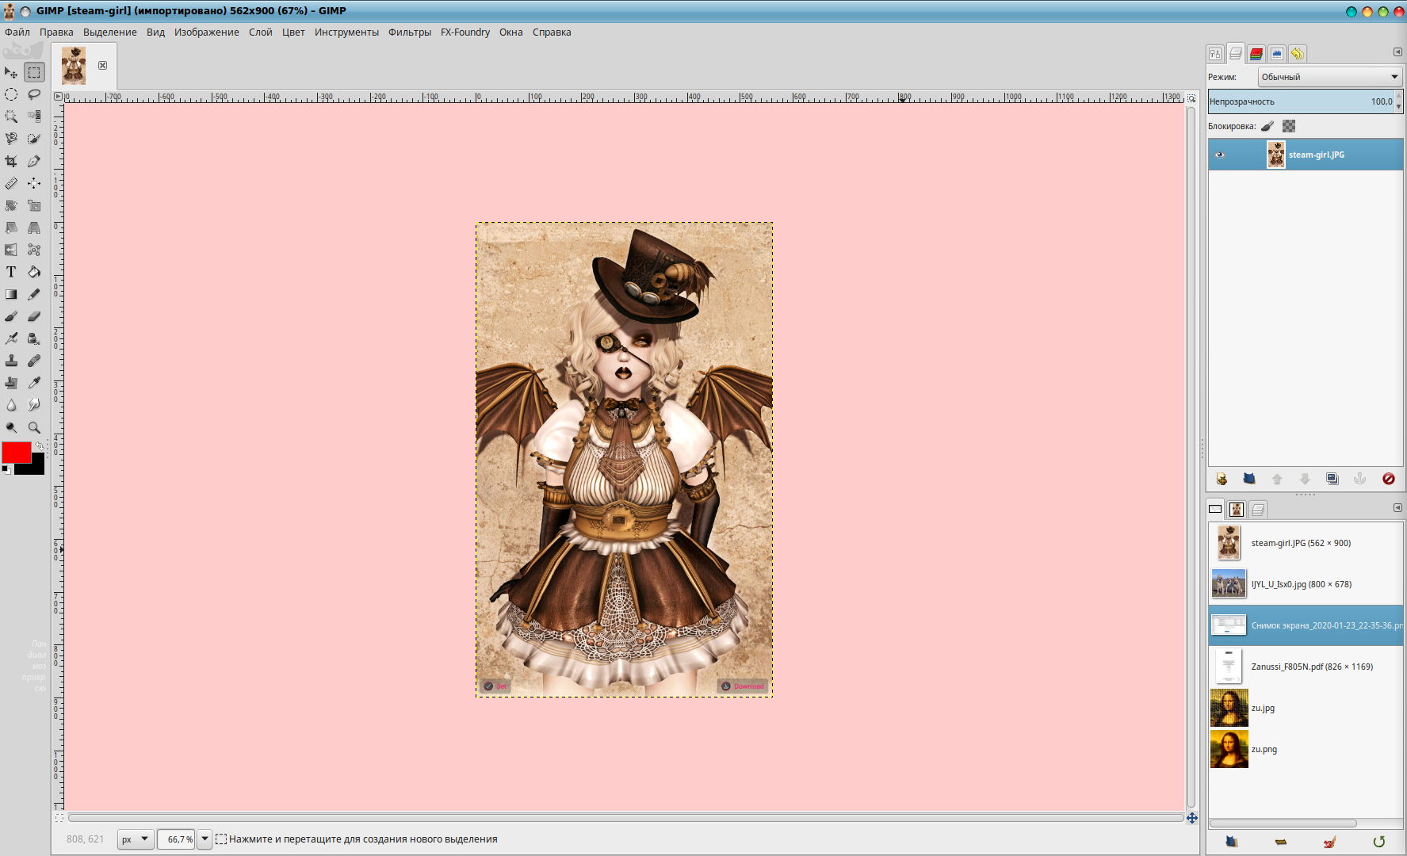Activate the Zoom magnifier tool
The width and height of the screenshot is (1407, 856).
(x=34, y=427)
